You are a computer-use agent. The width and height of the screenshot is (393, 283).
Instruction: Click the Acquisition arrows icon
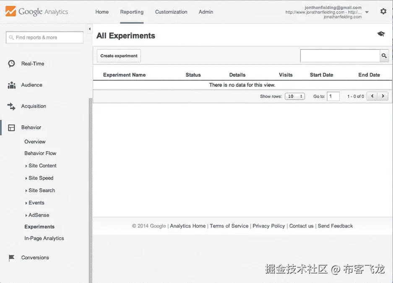[x=11, y=106]
